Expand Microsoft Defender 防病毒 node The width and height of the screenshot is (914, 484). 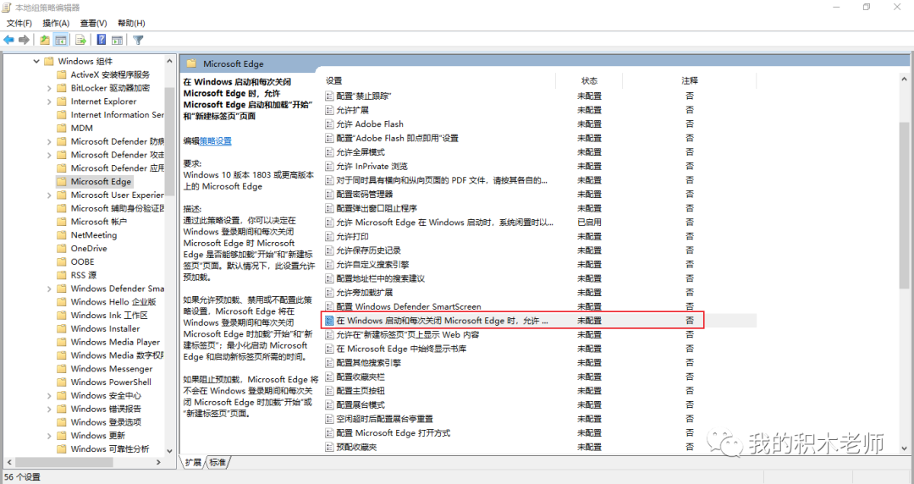(x=50, y=141)
